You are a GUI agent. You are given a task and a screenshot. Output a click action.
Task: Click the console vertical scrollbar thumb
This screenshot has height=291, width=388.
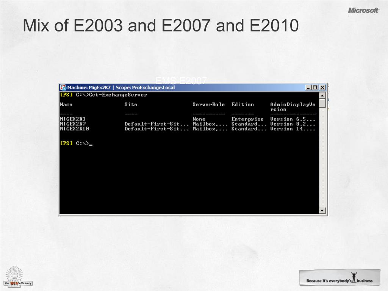pyautogui.click(x=322, y=103)
